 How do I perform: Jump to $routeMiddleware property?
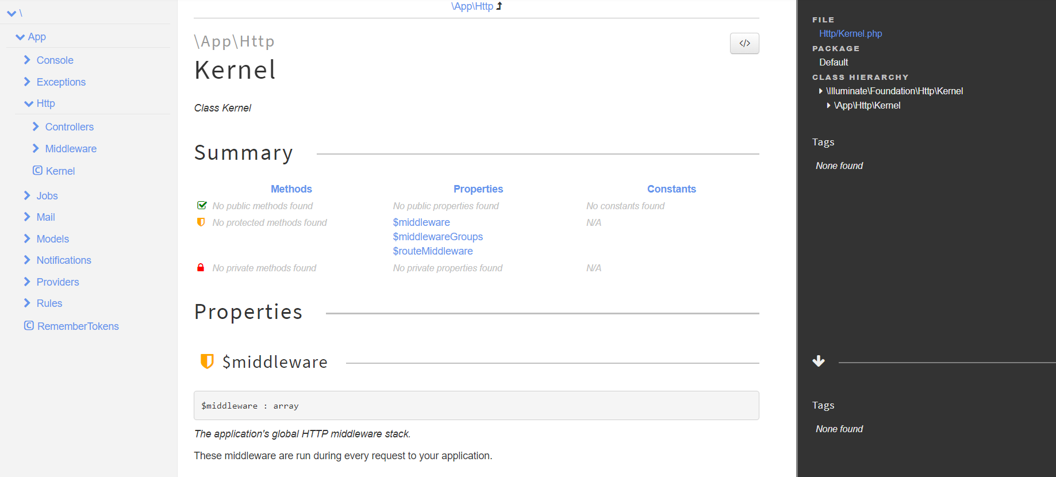click(432, 251)
